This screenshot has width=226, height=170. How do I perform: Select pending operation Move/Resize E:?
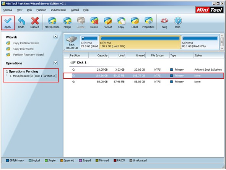[34, 76]
